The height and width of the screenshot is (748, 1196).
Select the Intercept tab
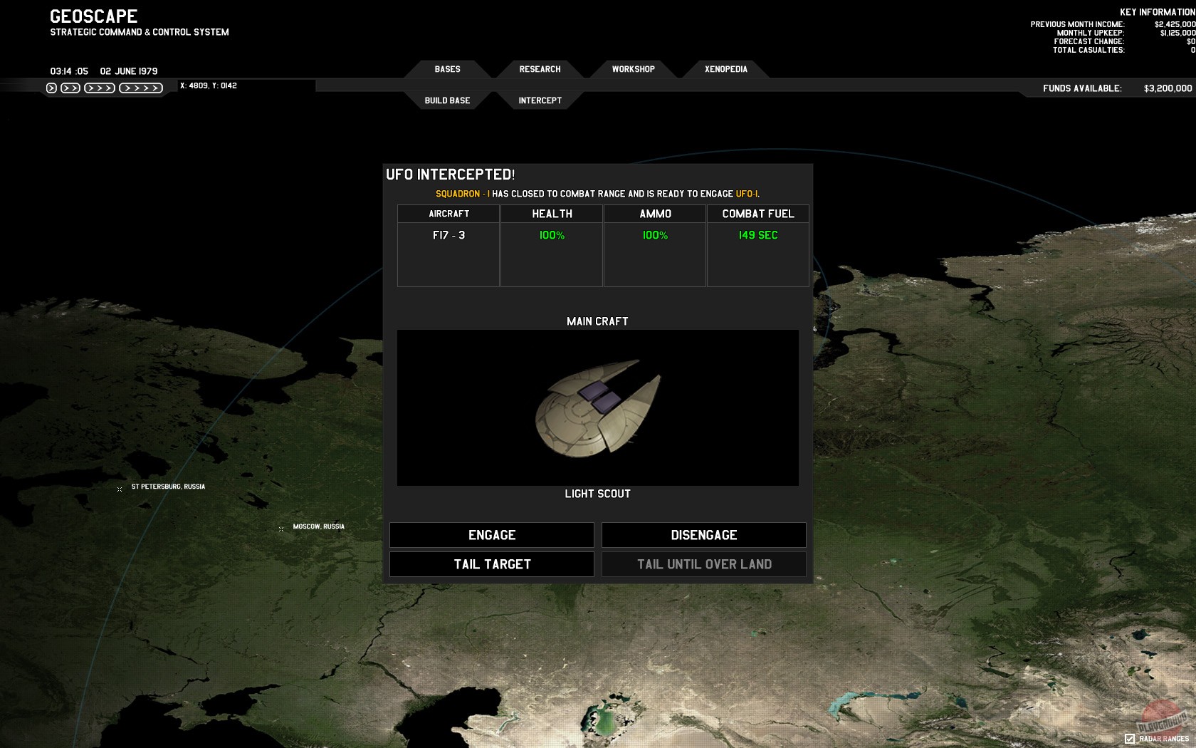540,100
